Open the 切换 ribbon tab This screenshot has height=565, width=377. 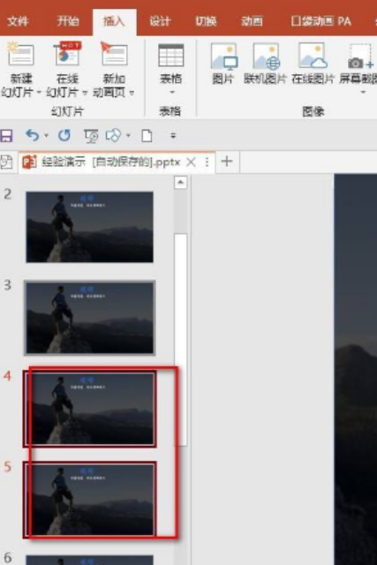[206, 21]
